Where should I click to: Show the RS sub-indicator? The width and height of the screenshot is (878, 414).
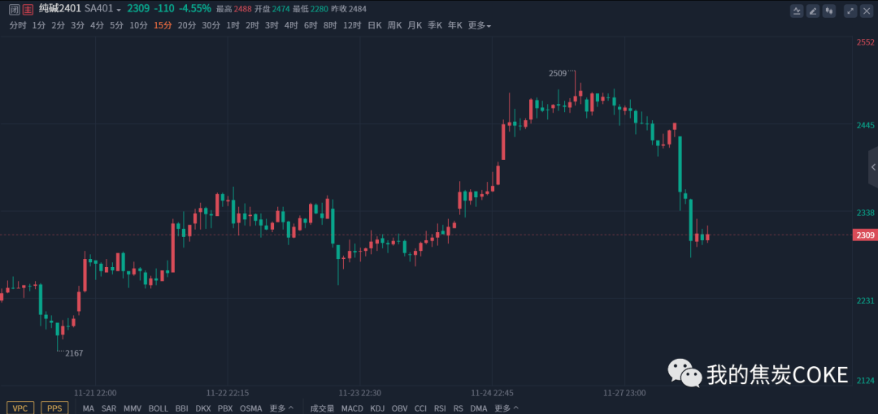459,408
